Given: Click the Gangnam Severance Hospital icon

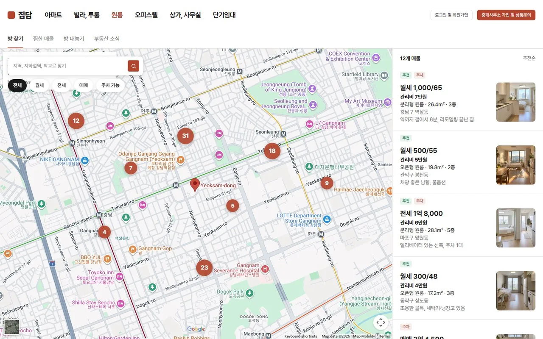Looking at the screenshot, I should 265,269.
